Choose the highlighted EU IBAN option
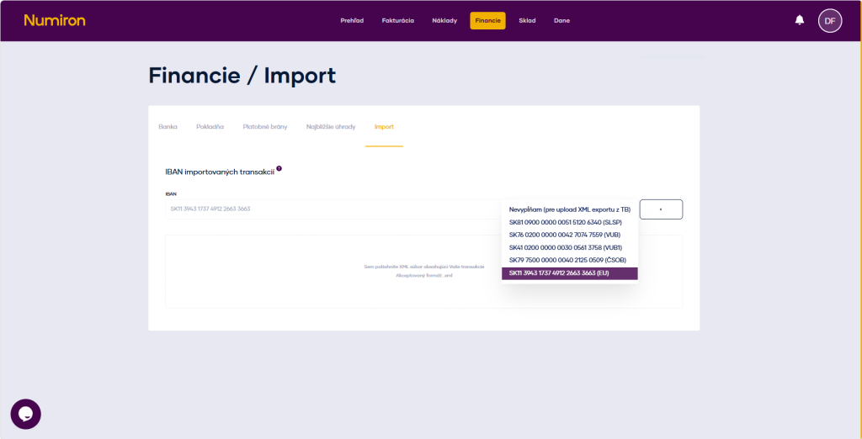 coord(570,273)
